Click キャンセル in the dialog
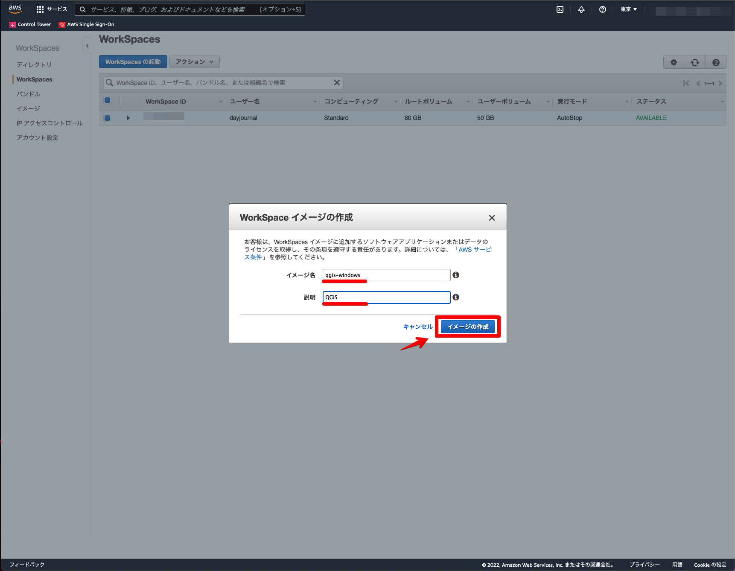Viewport: 735px width, 571px height. 418,326
